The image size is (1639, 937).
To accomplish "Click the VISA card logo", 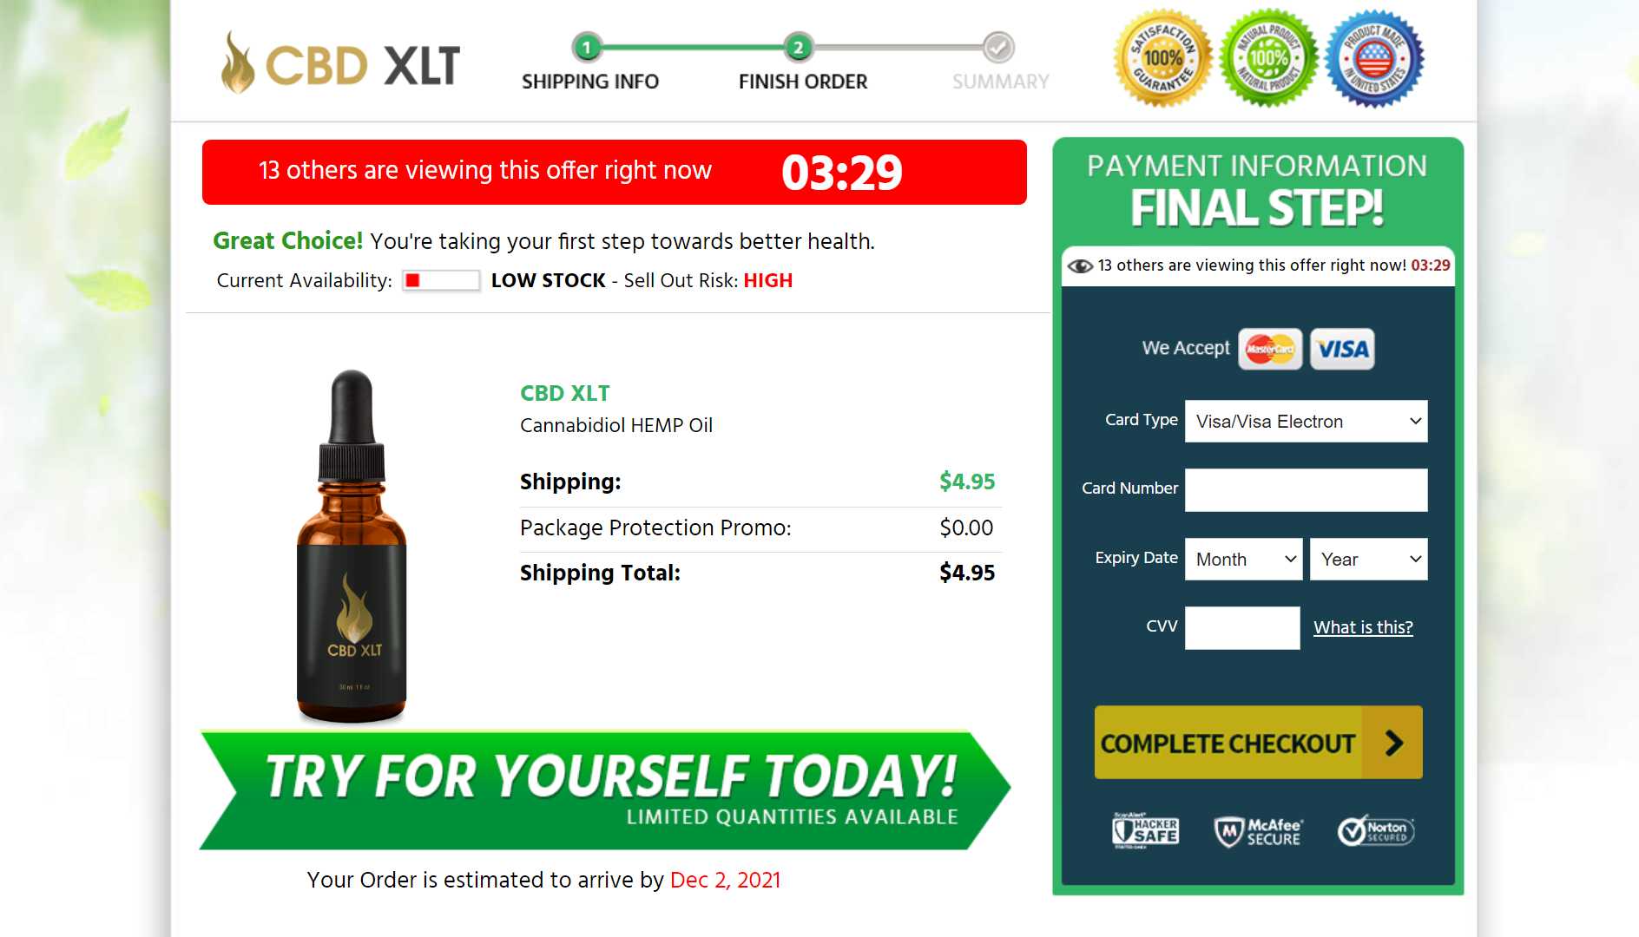I will [1342, 349].
